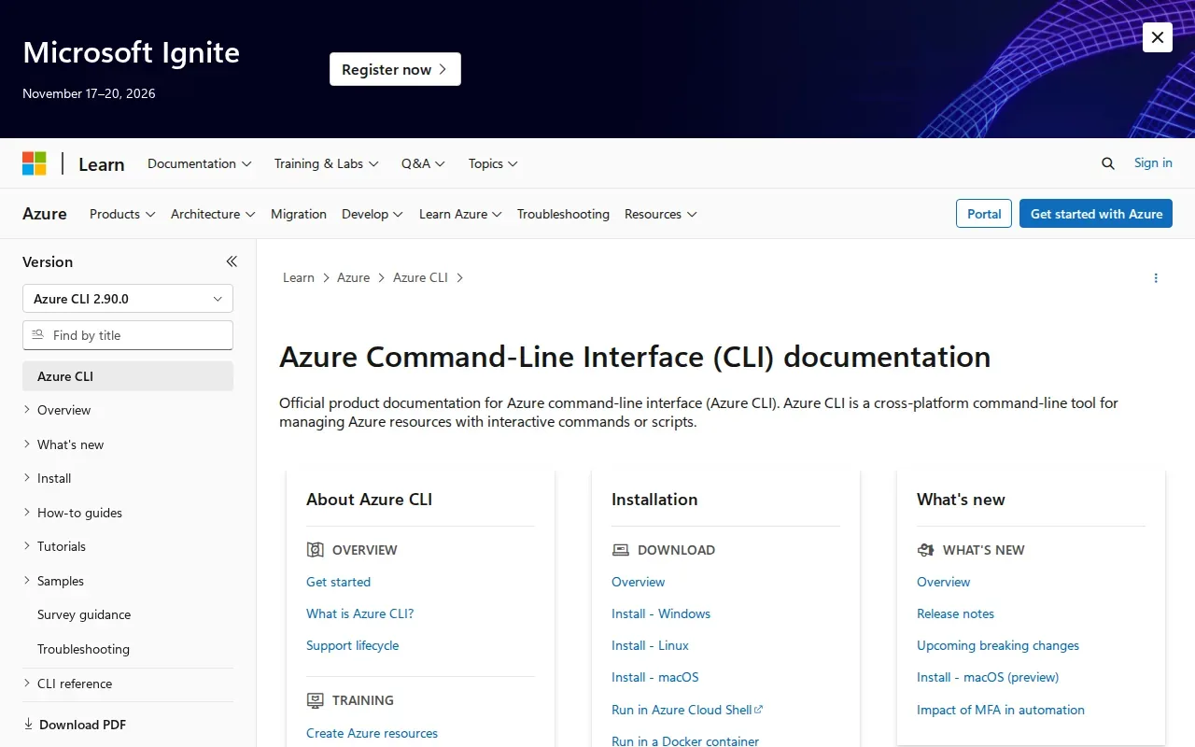The width and height of the screenshot is (1195, 747).
Task: Open the page's more actions menu
Action: (x=1156, y=278)
